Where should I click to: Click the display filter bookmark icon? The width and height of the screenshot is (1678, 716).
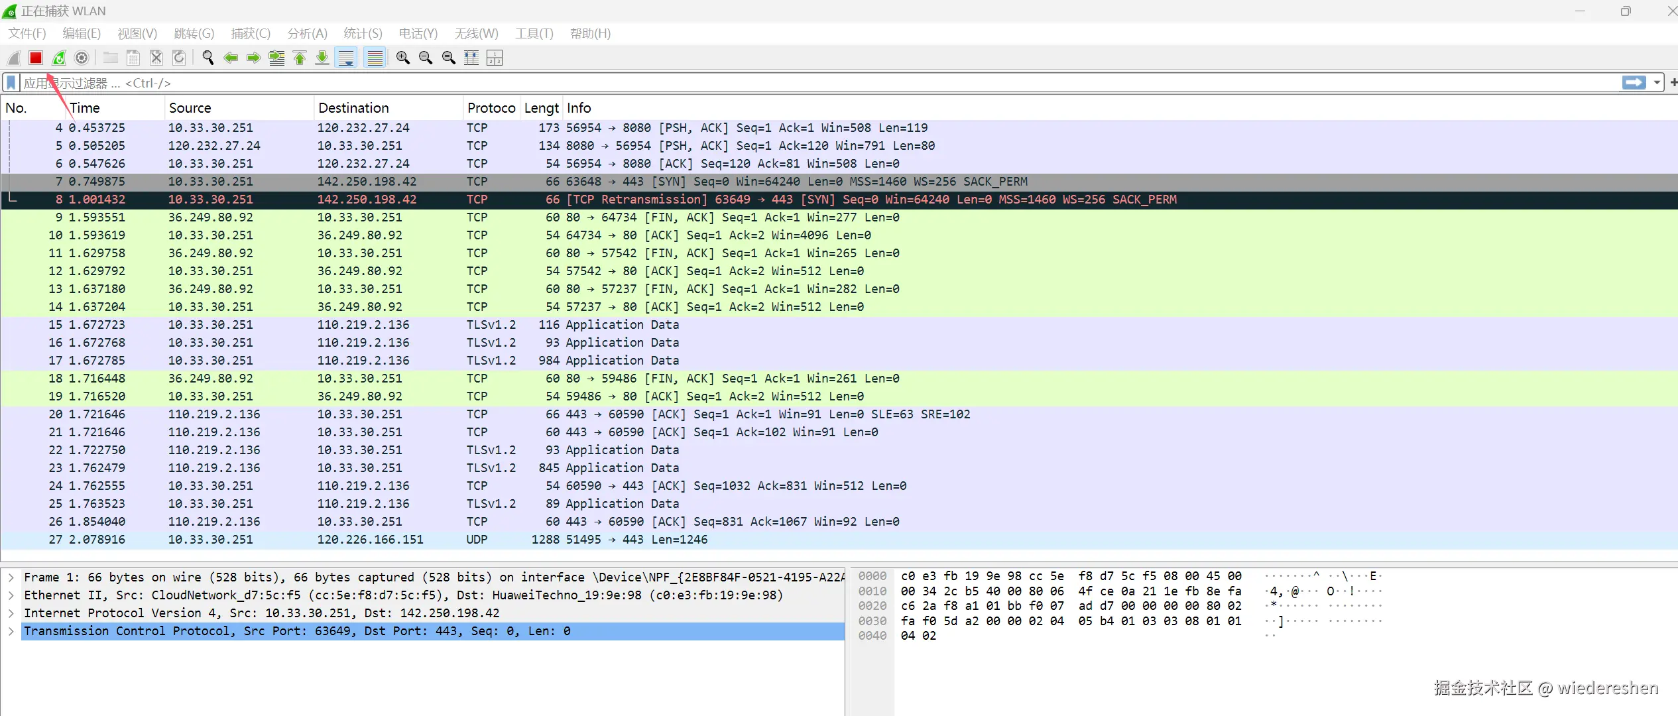click(11, 83)
